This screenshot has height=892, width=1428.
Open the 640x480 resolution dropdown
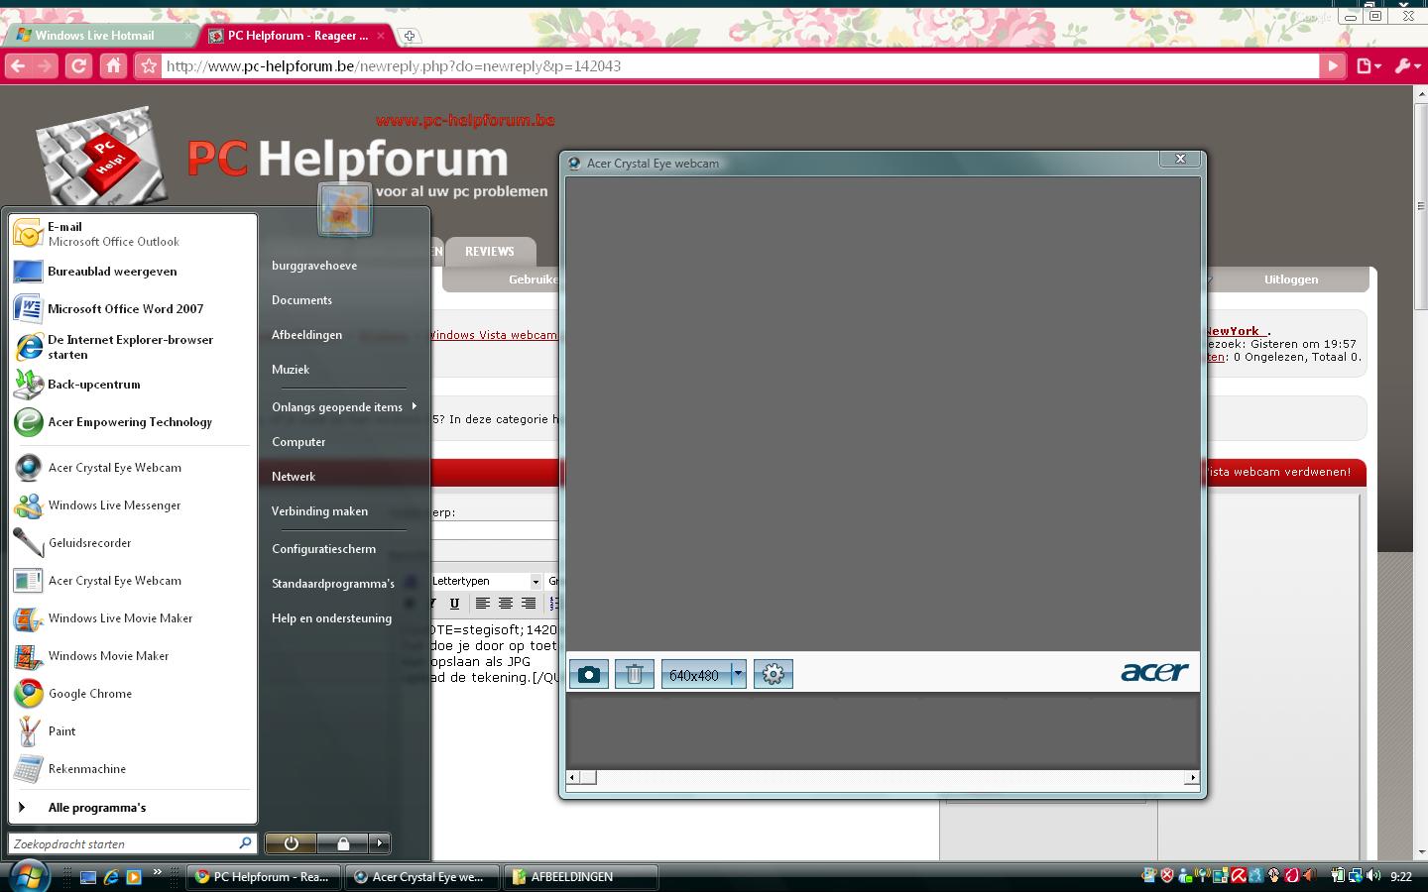click(x=738, y=675)
